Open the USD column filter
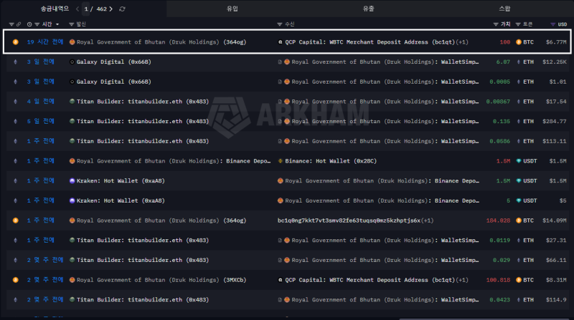The height and width of the screenshot is (320, 574). pyautogui.click(x=552, y=24)
